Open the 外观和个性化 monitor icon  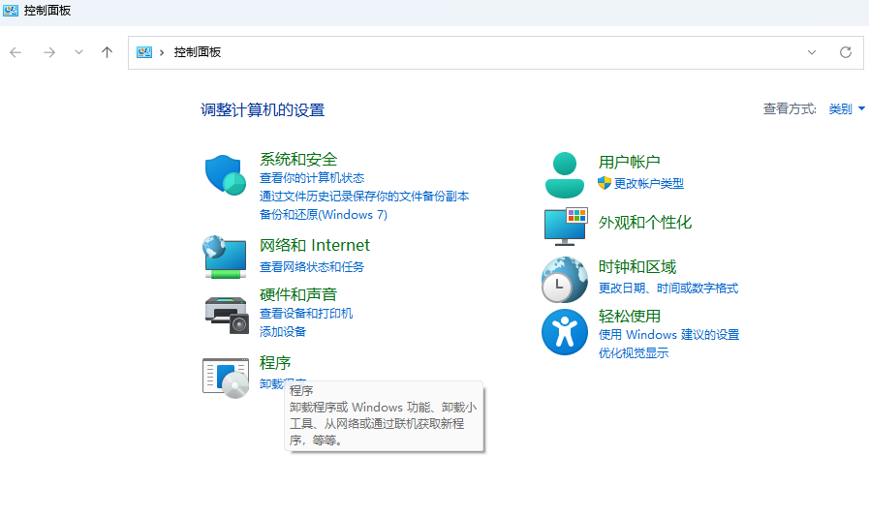(566, 227)
